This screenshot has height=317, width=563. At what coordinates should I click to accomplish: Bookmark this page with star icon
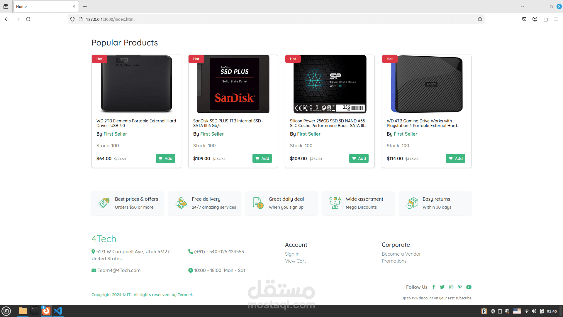[x=480, y=19]
